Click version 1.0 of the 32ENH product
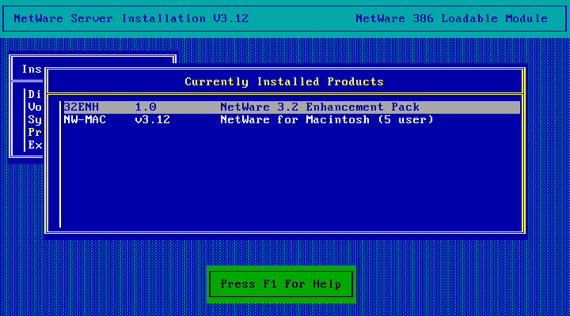Image resolution: width=570 pixels, height=316 pixels. tap(146, 107)
